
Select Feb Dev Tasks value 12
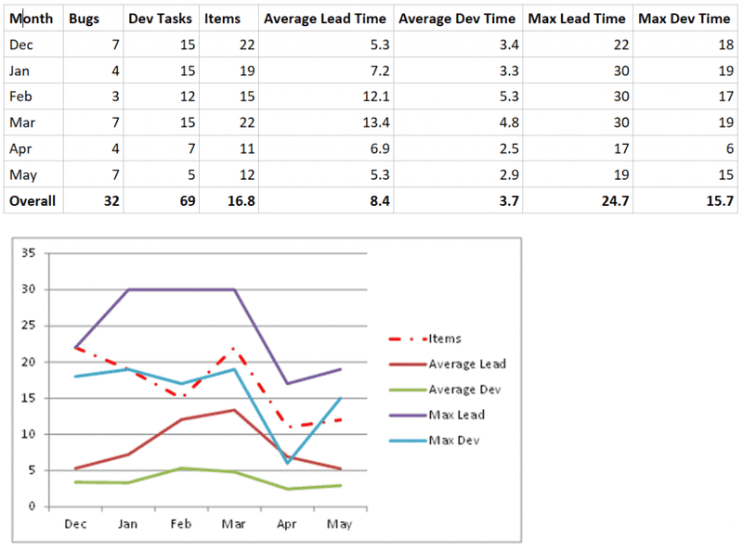tap(161, 96)
